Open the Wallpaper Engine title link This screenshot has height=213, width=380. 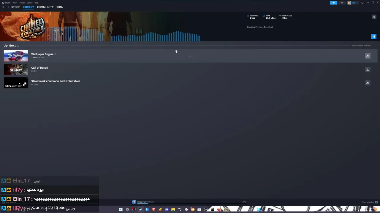[x=42, y=54]
